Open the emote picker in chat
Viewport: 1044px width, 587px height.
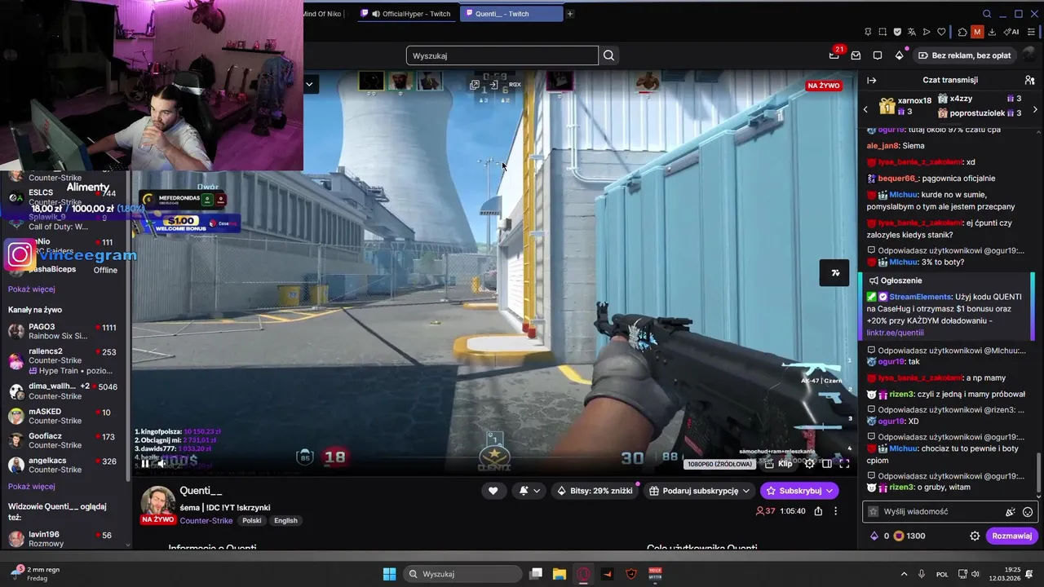tap(1028, 512)
